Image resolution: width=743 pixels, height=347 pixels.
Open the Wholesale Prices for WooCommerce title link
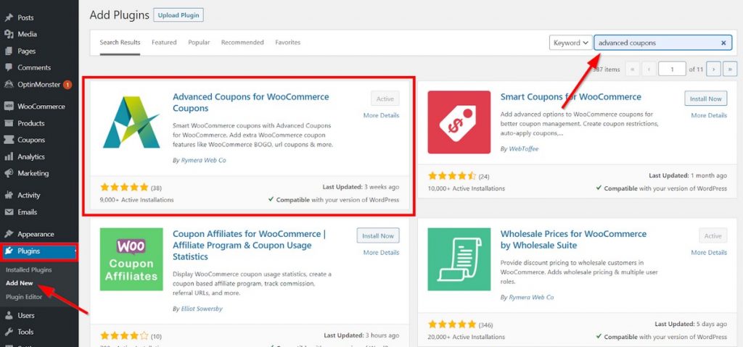[573, 240]
